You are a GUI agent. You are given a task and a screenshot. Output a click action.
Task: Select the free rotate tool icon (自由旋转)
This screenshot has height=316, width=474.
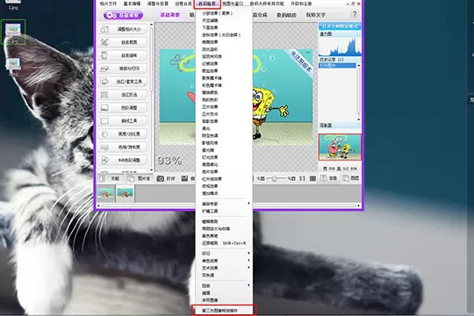tap(104, 55)
